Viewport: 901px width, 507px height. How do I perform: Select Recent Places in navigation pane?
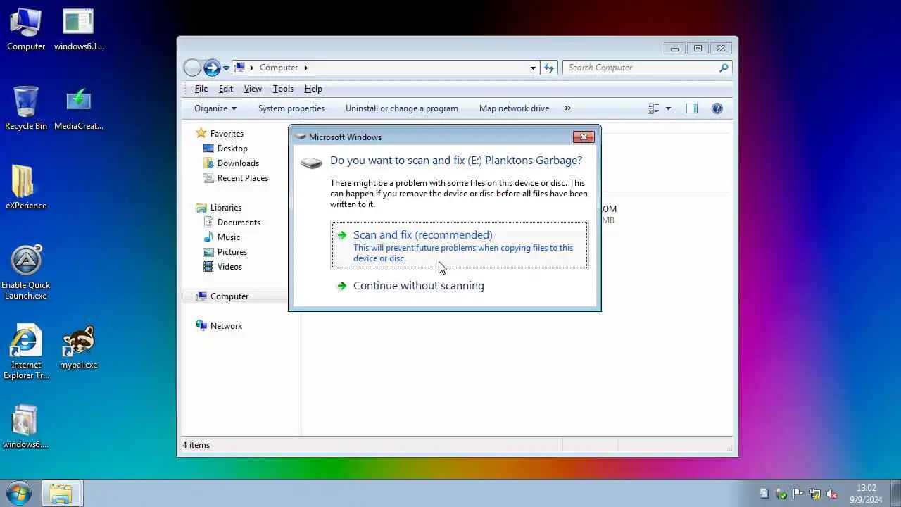pos(242,178)
